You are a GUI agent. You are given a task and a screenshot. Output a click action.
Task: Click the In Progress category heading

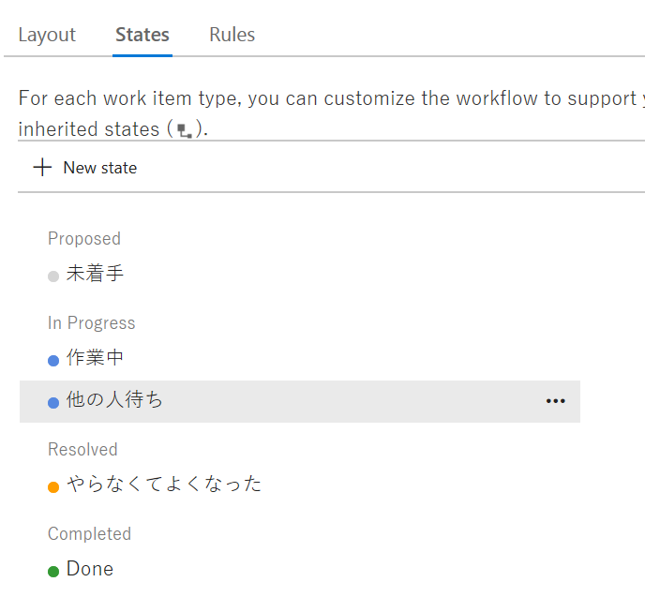point(92,323)
